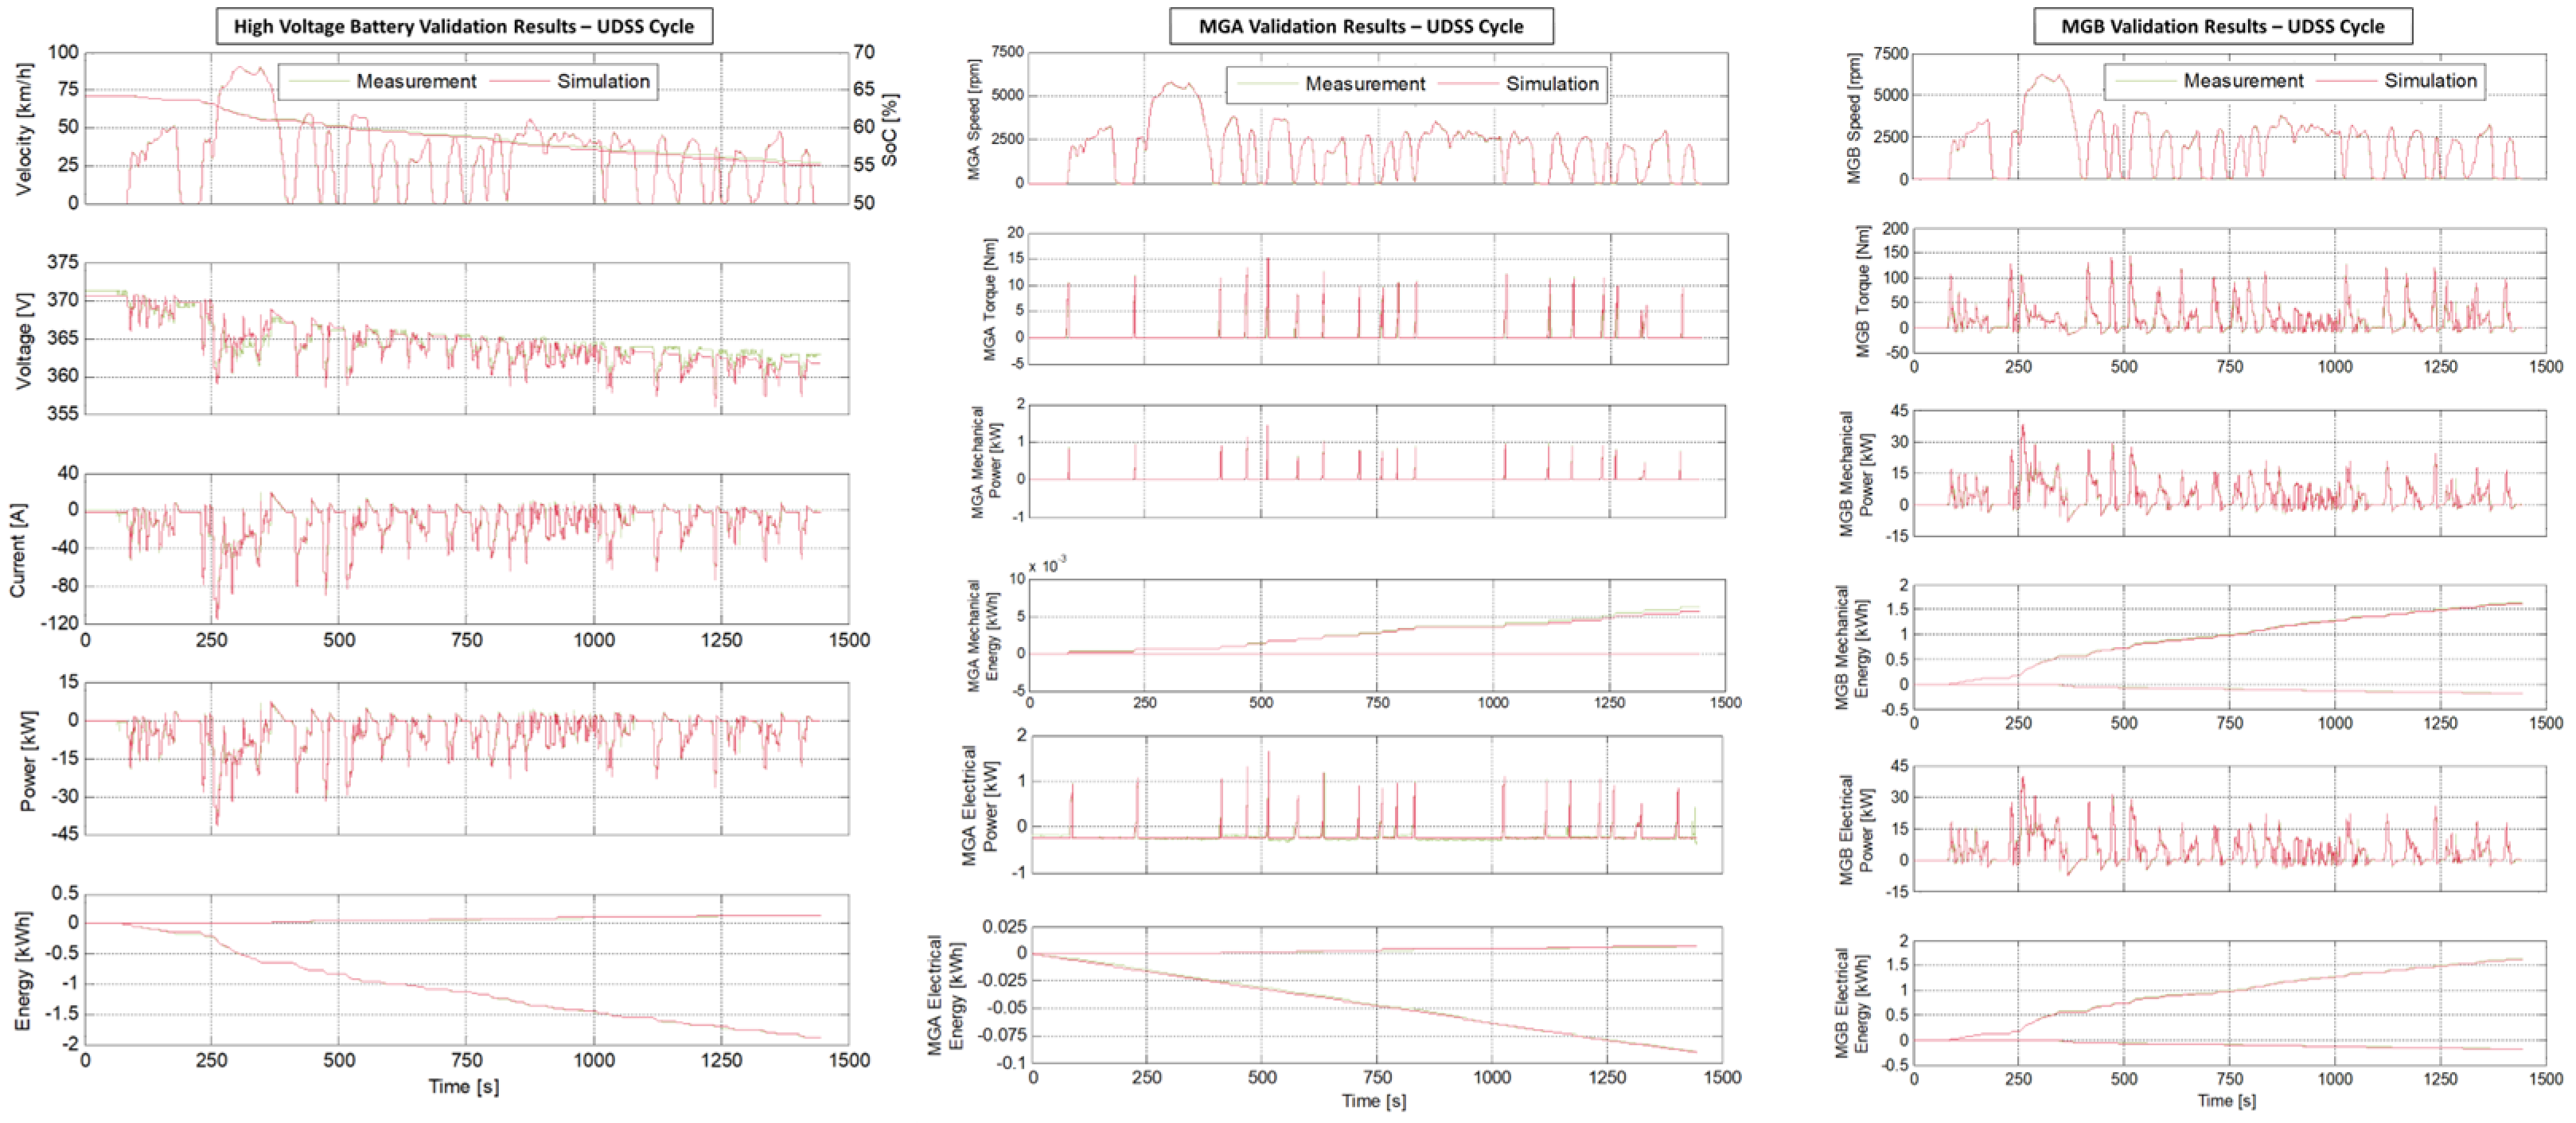
Task: Click the Simulation label in MGB legend
Action: pos(2430,81)
